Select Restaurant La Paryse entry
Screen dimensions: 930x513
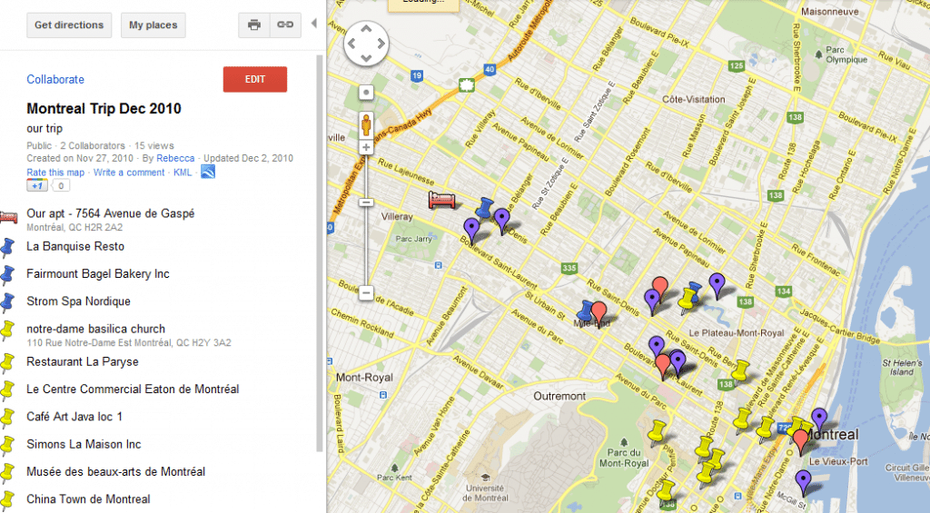click(x=83, y=361)
